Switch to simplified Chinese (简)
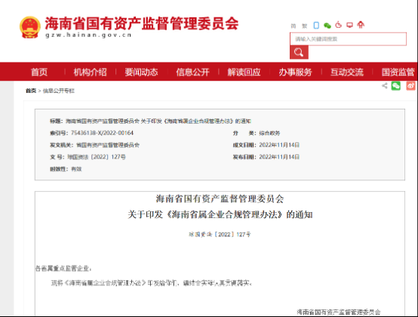Image resolution: width=418 pixels, height=317 pixels. click(x=294, y=26)
